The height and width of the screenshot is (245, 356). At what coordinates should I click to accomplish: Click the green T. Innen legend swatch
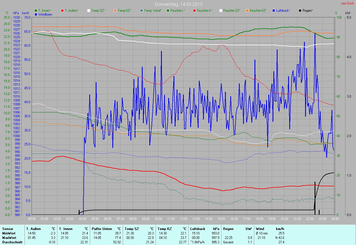(x=36, y=11)
